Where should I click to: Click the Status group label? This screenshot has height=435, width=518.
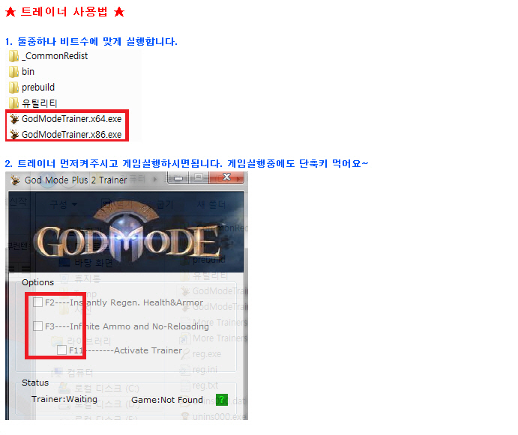[x=35, y=383]
